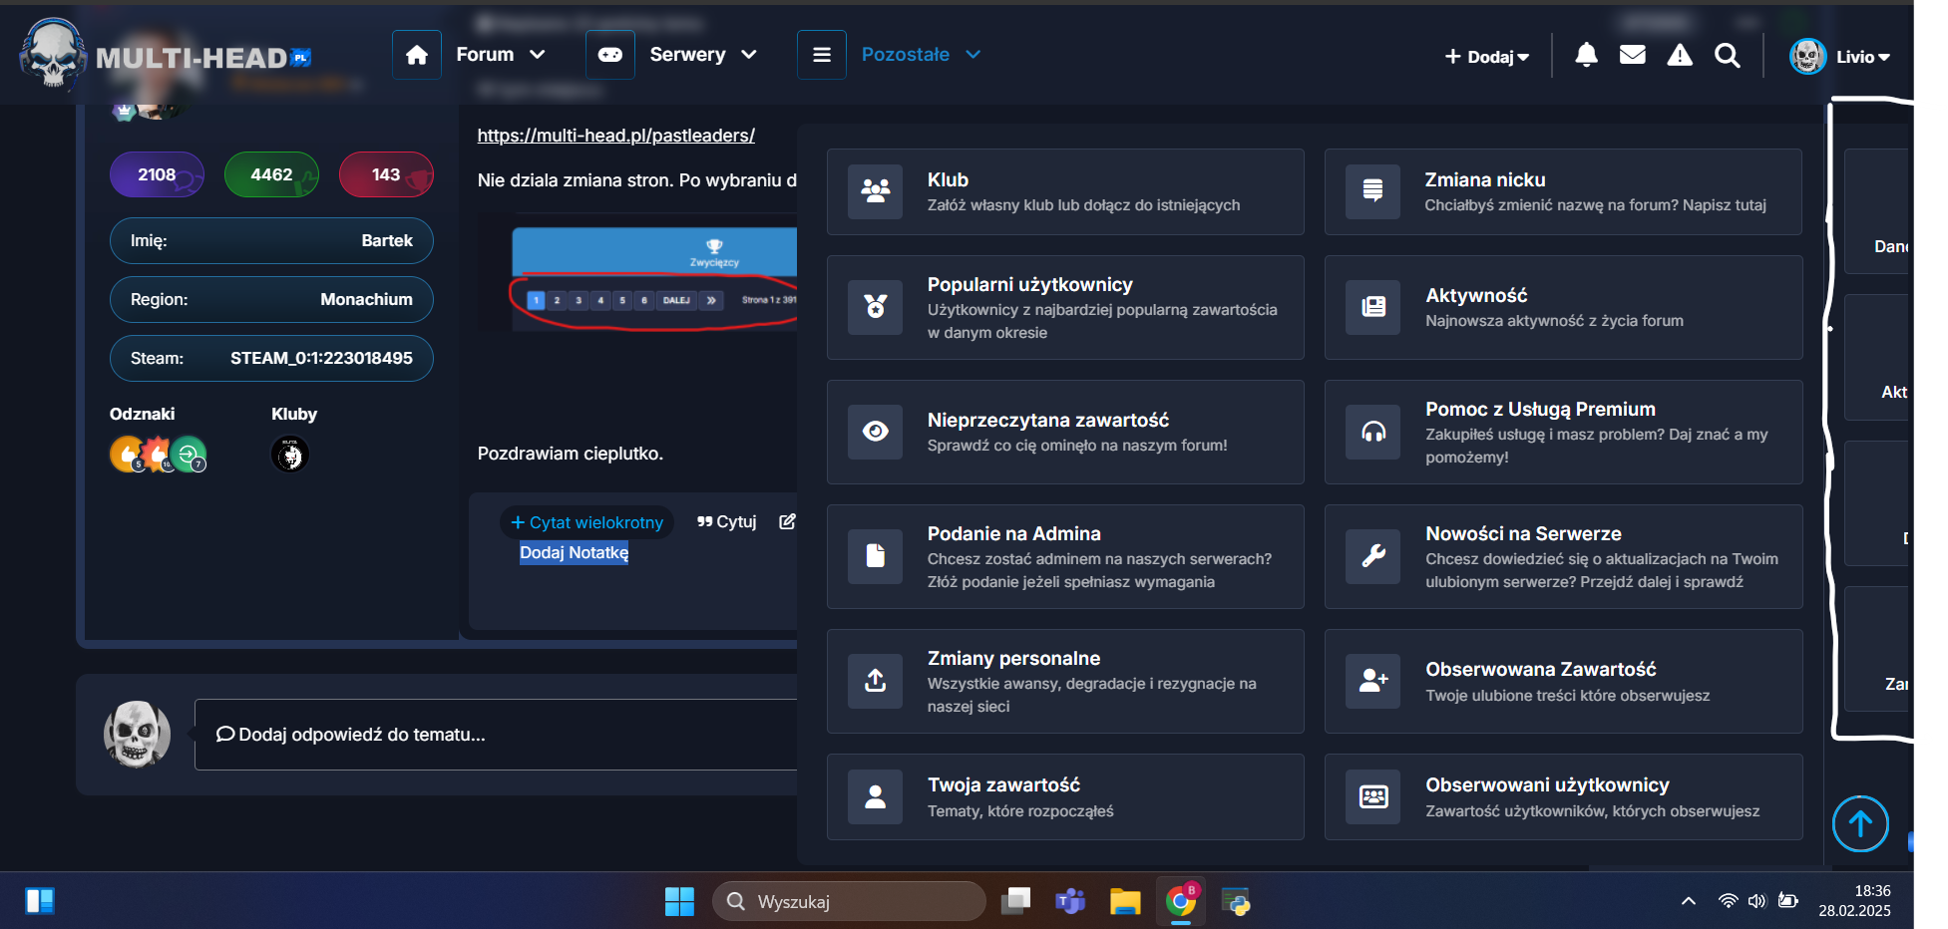Click the warning triangle reports icon
1948x929 pixels.
[x=1680, y=55]
